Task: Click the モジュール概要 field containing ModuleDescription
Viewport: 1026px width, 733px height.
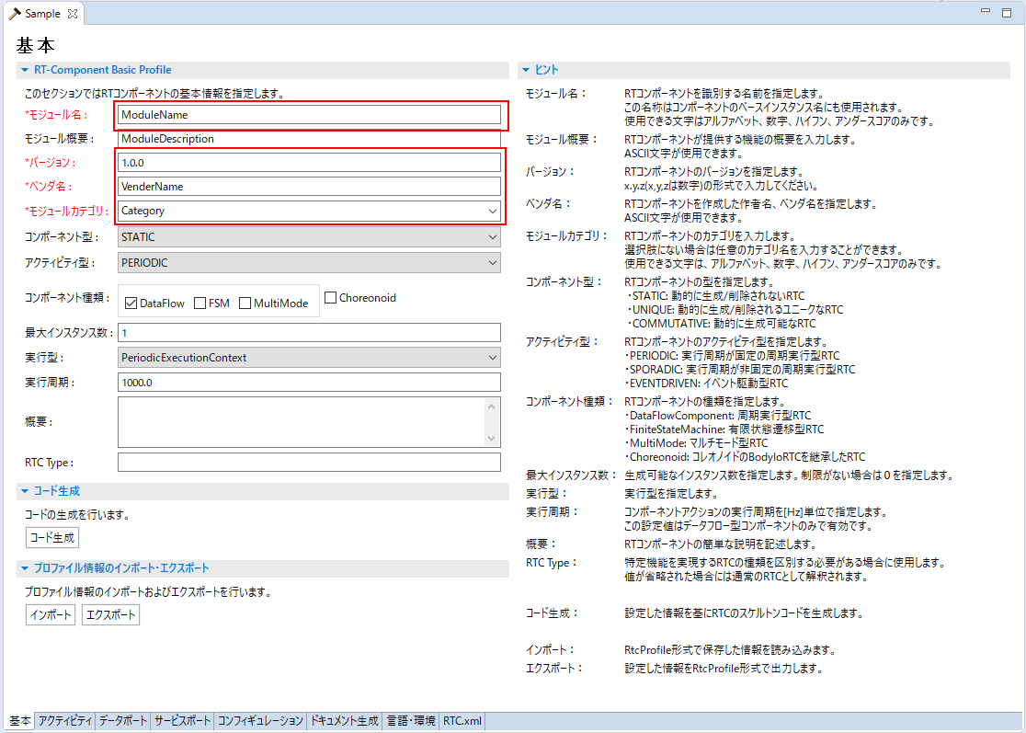Action: tap(309, 139)
